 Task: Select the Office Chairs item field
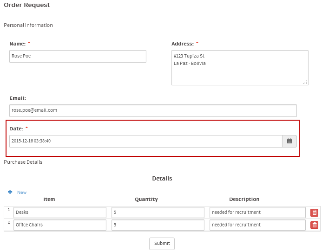coord(60,225)
